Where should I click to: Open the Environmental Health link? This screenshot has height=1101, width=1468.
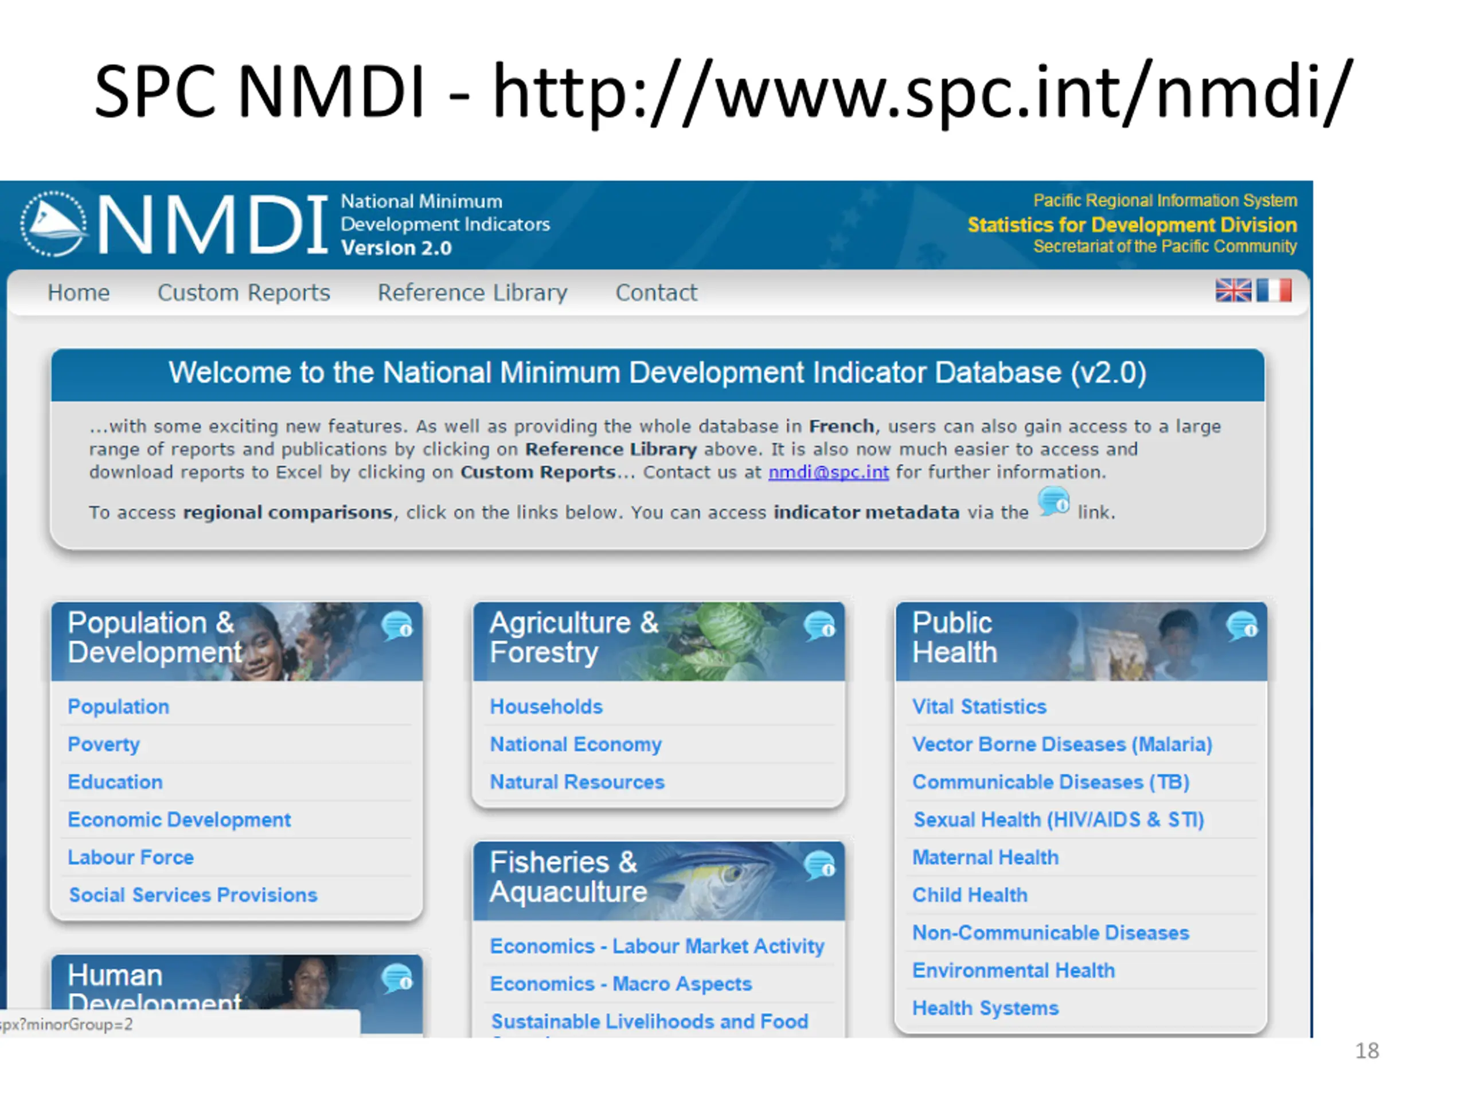1013,971
